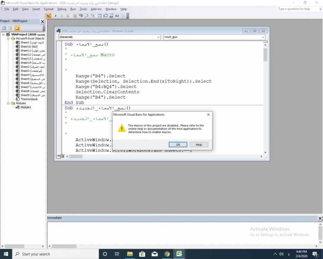Select Sheet11 in the project tree

click(x=30, y=51)
